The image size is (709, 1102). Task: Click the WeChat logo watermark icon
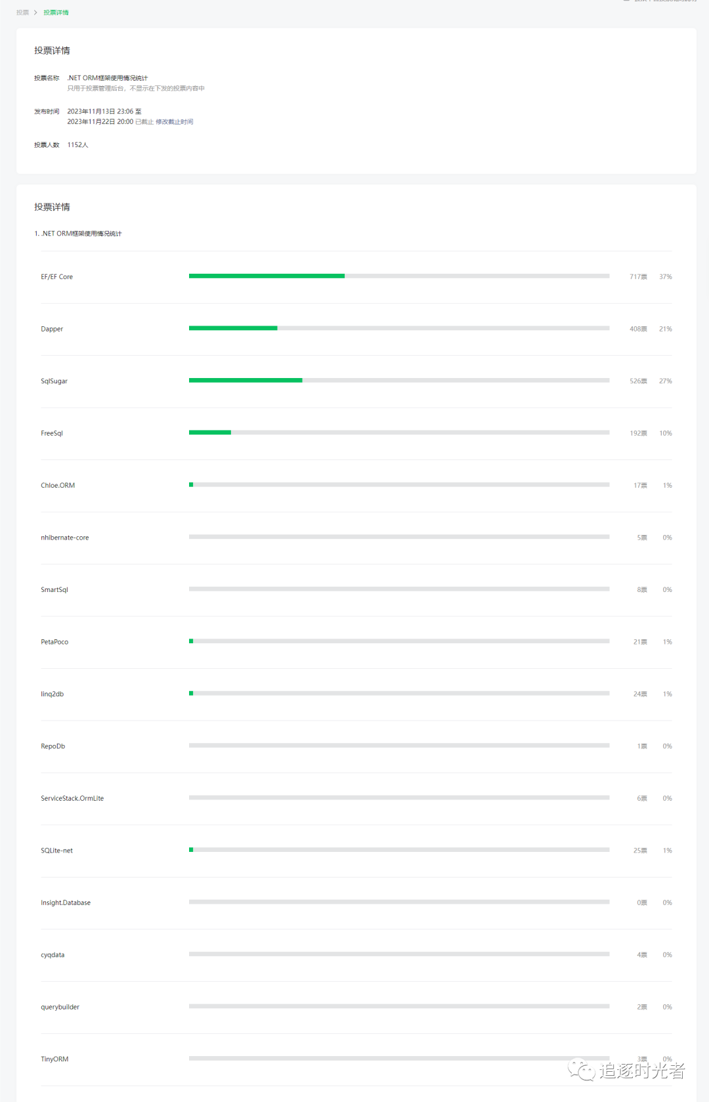pyautogui.click(x=582, y=1070)
